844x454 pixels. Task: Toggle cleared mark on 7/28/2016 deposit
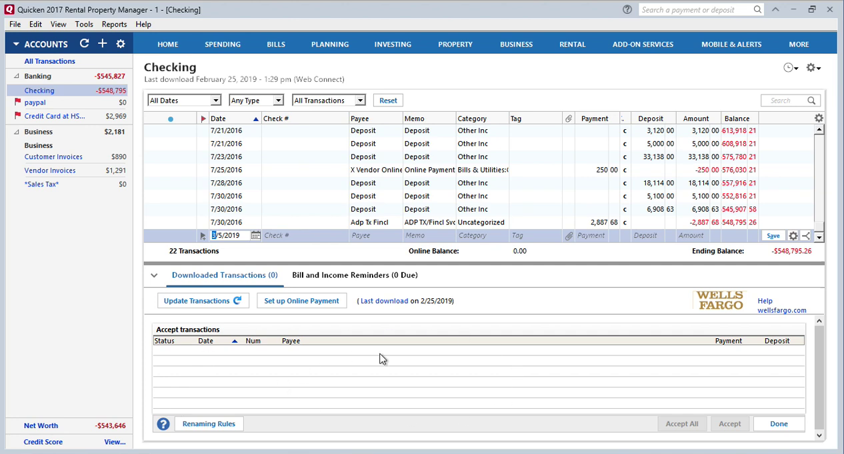pyautogui.click(x=625, y=183)
